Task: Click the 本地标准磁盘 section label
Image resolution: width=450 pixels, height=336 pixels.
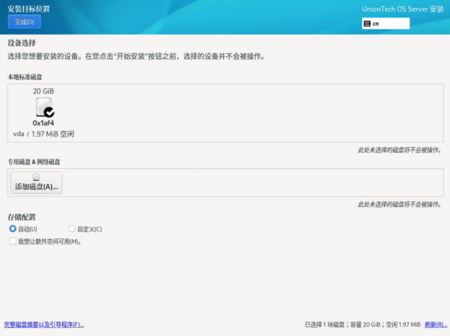Action: [x=25, y=77]
